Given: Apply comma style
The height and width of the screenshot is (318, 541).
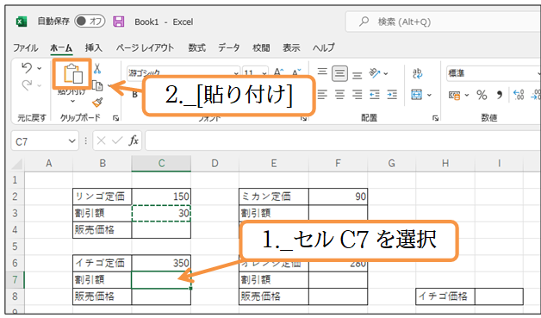Looking at the screenshot, I should [500, 95].
